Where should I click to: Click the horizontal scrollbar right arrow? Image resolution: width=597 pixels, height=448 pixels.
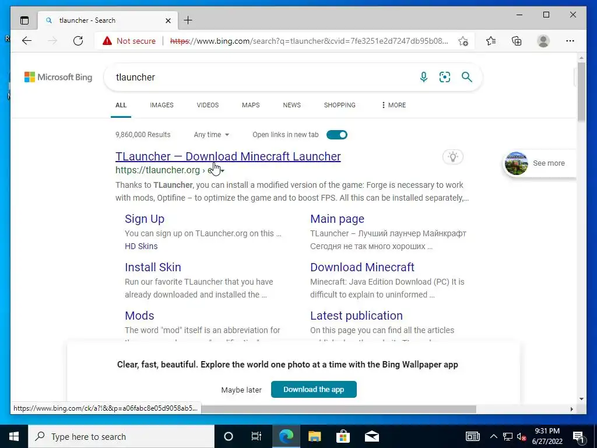click(x=571, y=409)
